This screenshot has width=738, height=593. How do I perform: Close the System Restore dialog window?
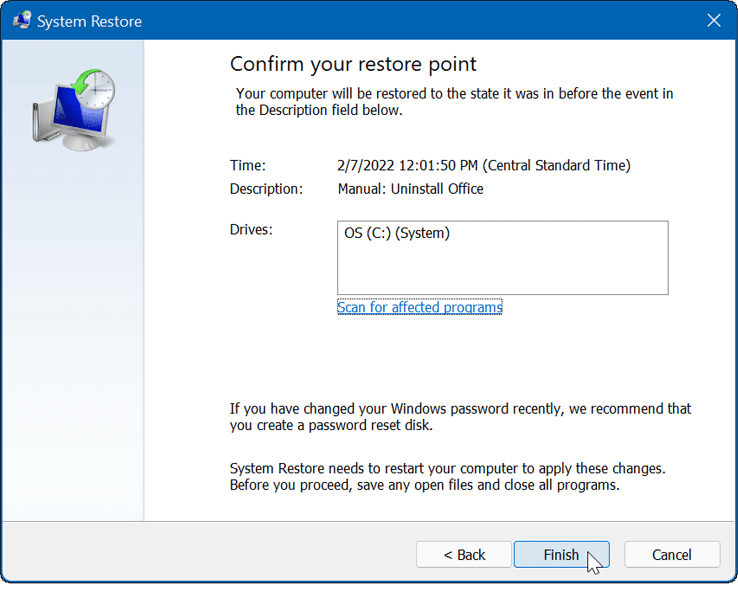pos(714,21)
